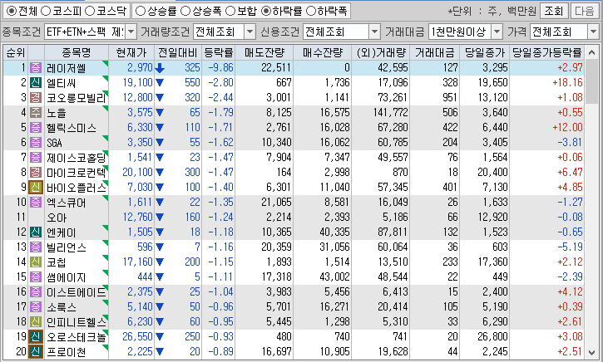Sort by 매도잔량 column header
Image resolution: width=603 pixels, height=362 pixels.
tap(264, 52)
